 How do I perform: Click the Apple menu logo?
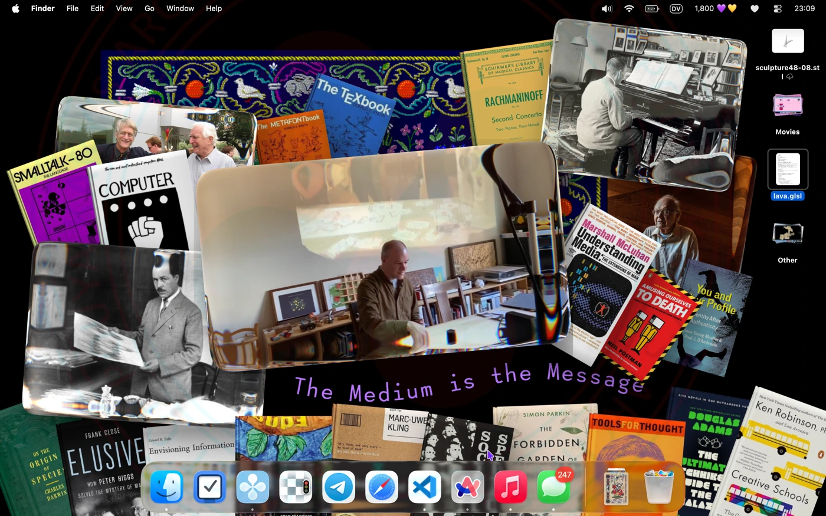click(15, 8)
